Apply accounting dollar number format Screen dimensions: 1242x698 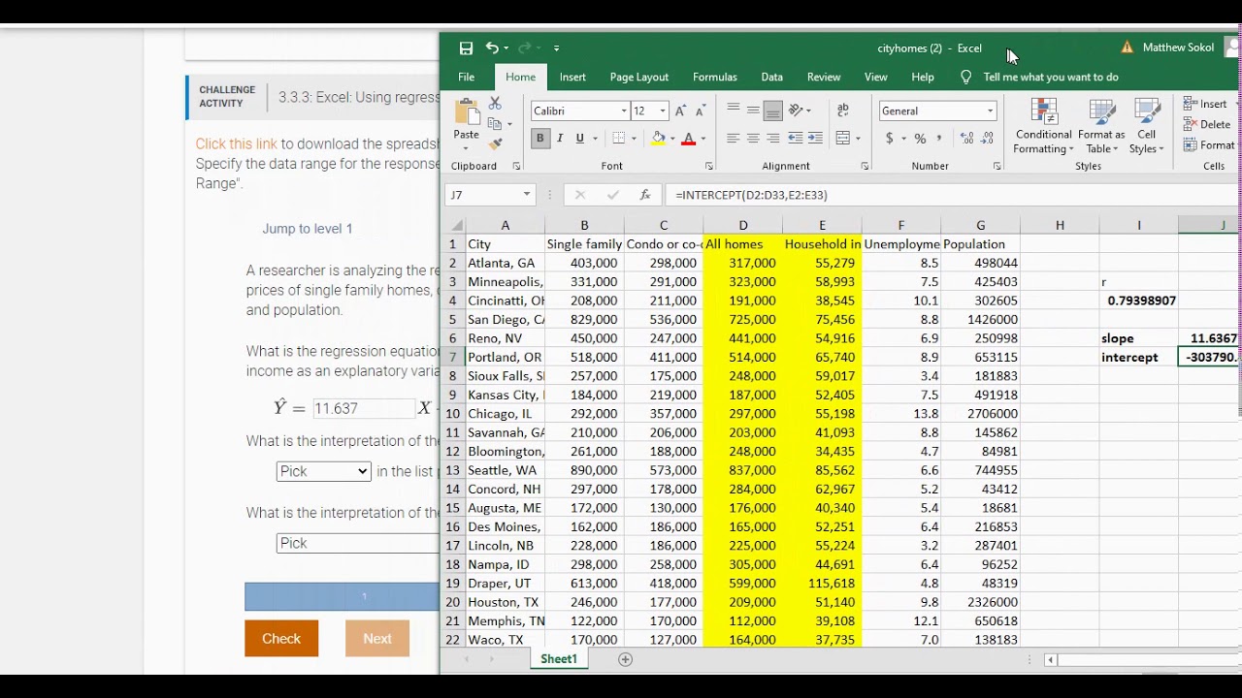(889, 139)
